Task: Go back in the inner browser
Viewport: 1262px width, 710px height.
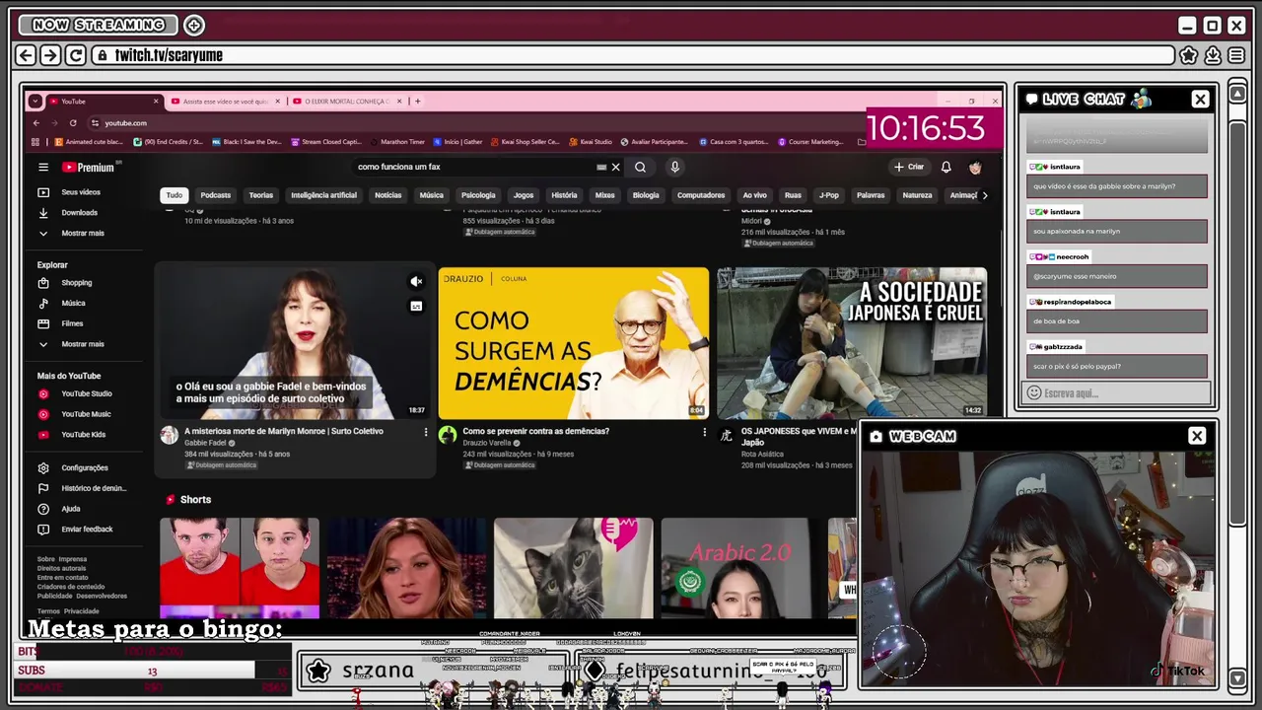Action: (36, 123)
